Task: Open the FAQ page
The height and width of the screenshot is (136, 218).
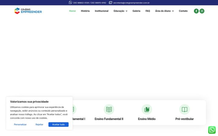Action: pos(148,11)
